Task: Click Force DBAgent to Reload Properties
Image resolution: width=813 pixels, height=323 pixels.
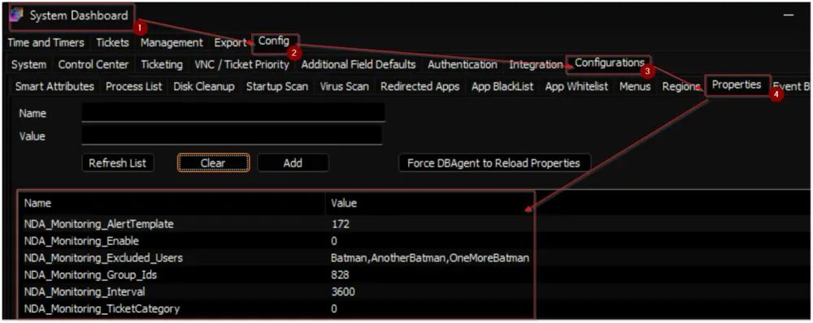Action: tap(493, 163)
